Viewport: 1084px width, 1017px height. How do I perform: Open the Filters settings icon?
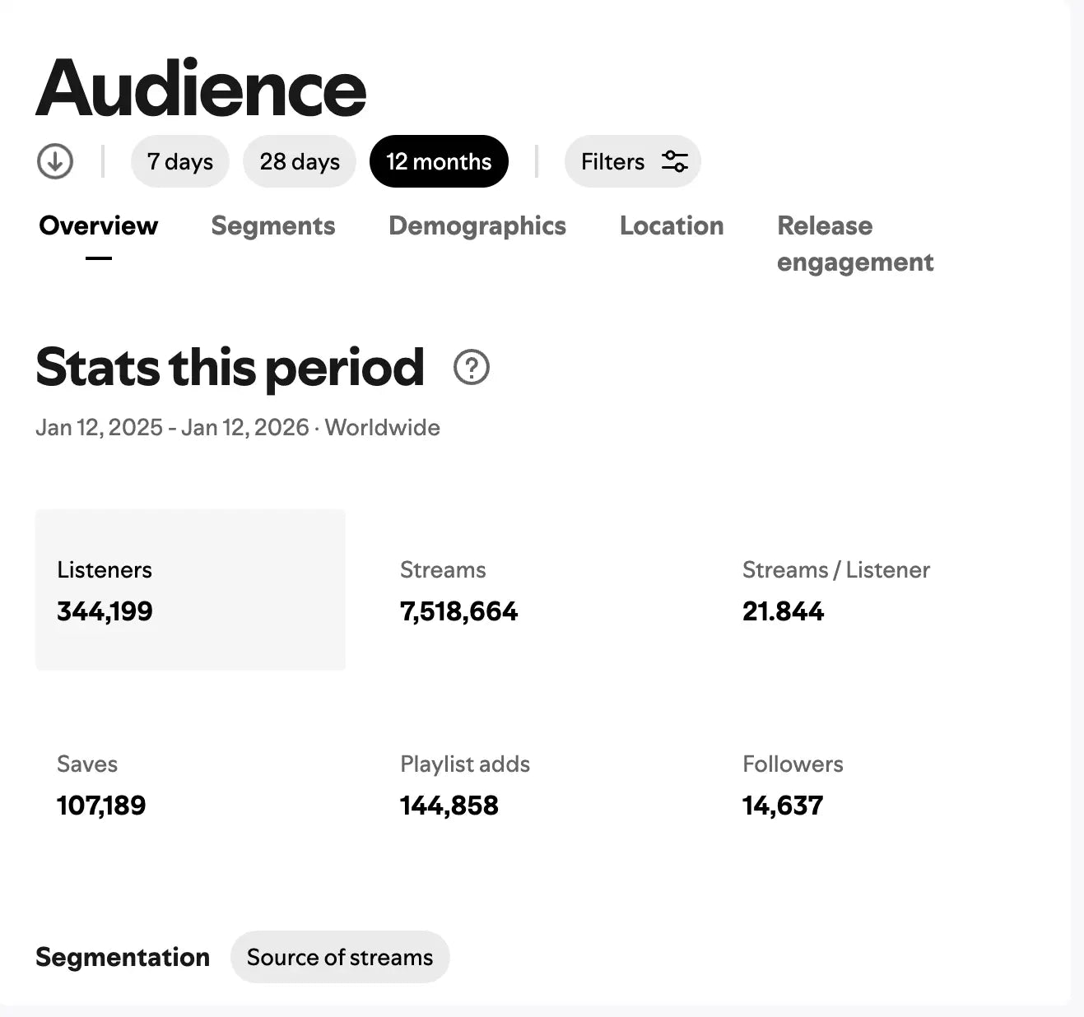[x=675, y=161]
